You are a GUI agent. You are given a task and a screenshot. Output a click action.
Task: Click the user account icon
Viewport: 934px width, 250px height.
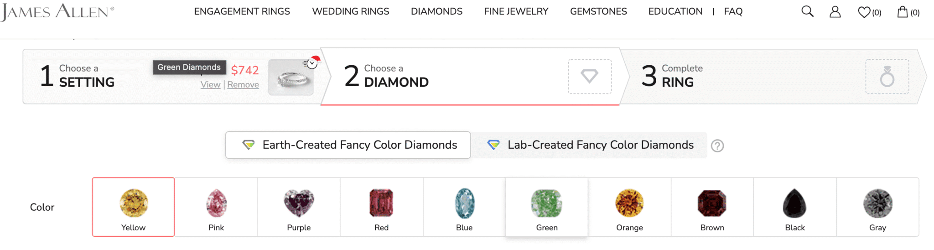(x=835, y=12)
